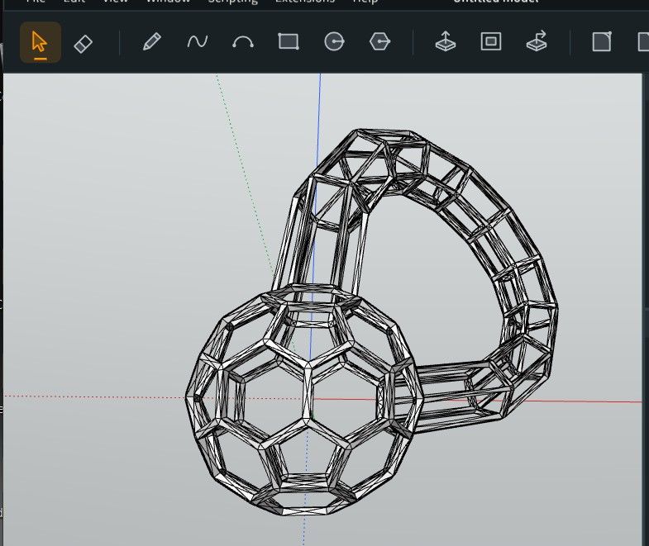
Task: Select the Freehand curve tool
Action: coord(198,41)
